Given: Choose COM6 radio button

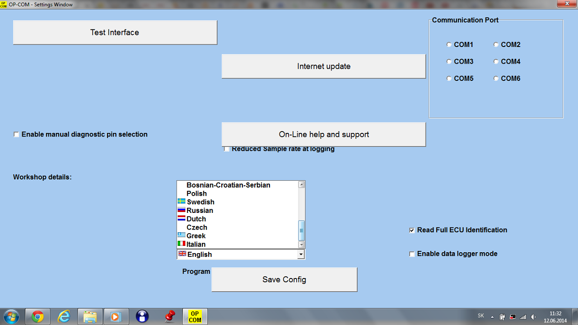Looking at the screenshot, I should [x=496, y=79].
